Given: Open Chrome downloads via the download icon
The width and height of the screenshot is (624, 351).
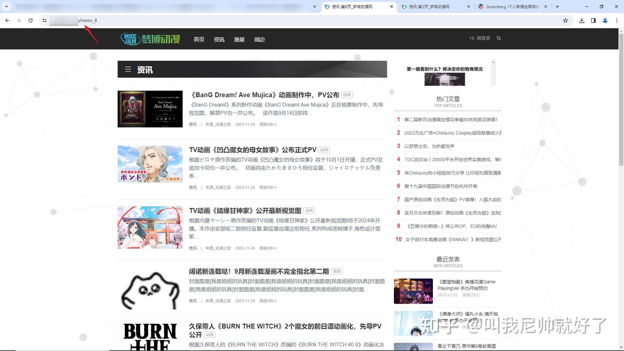Looking at the screenshot, I should click(581, 20).
